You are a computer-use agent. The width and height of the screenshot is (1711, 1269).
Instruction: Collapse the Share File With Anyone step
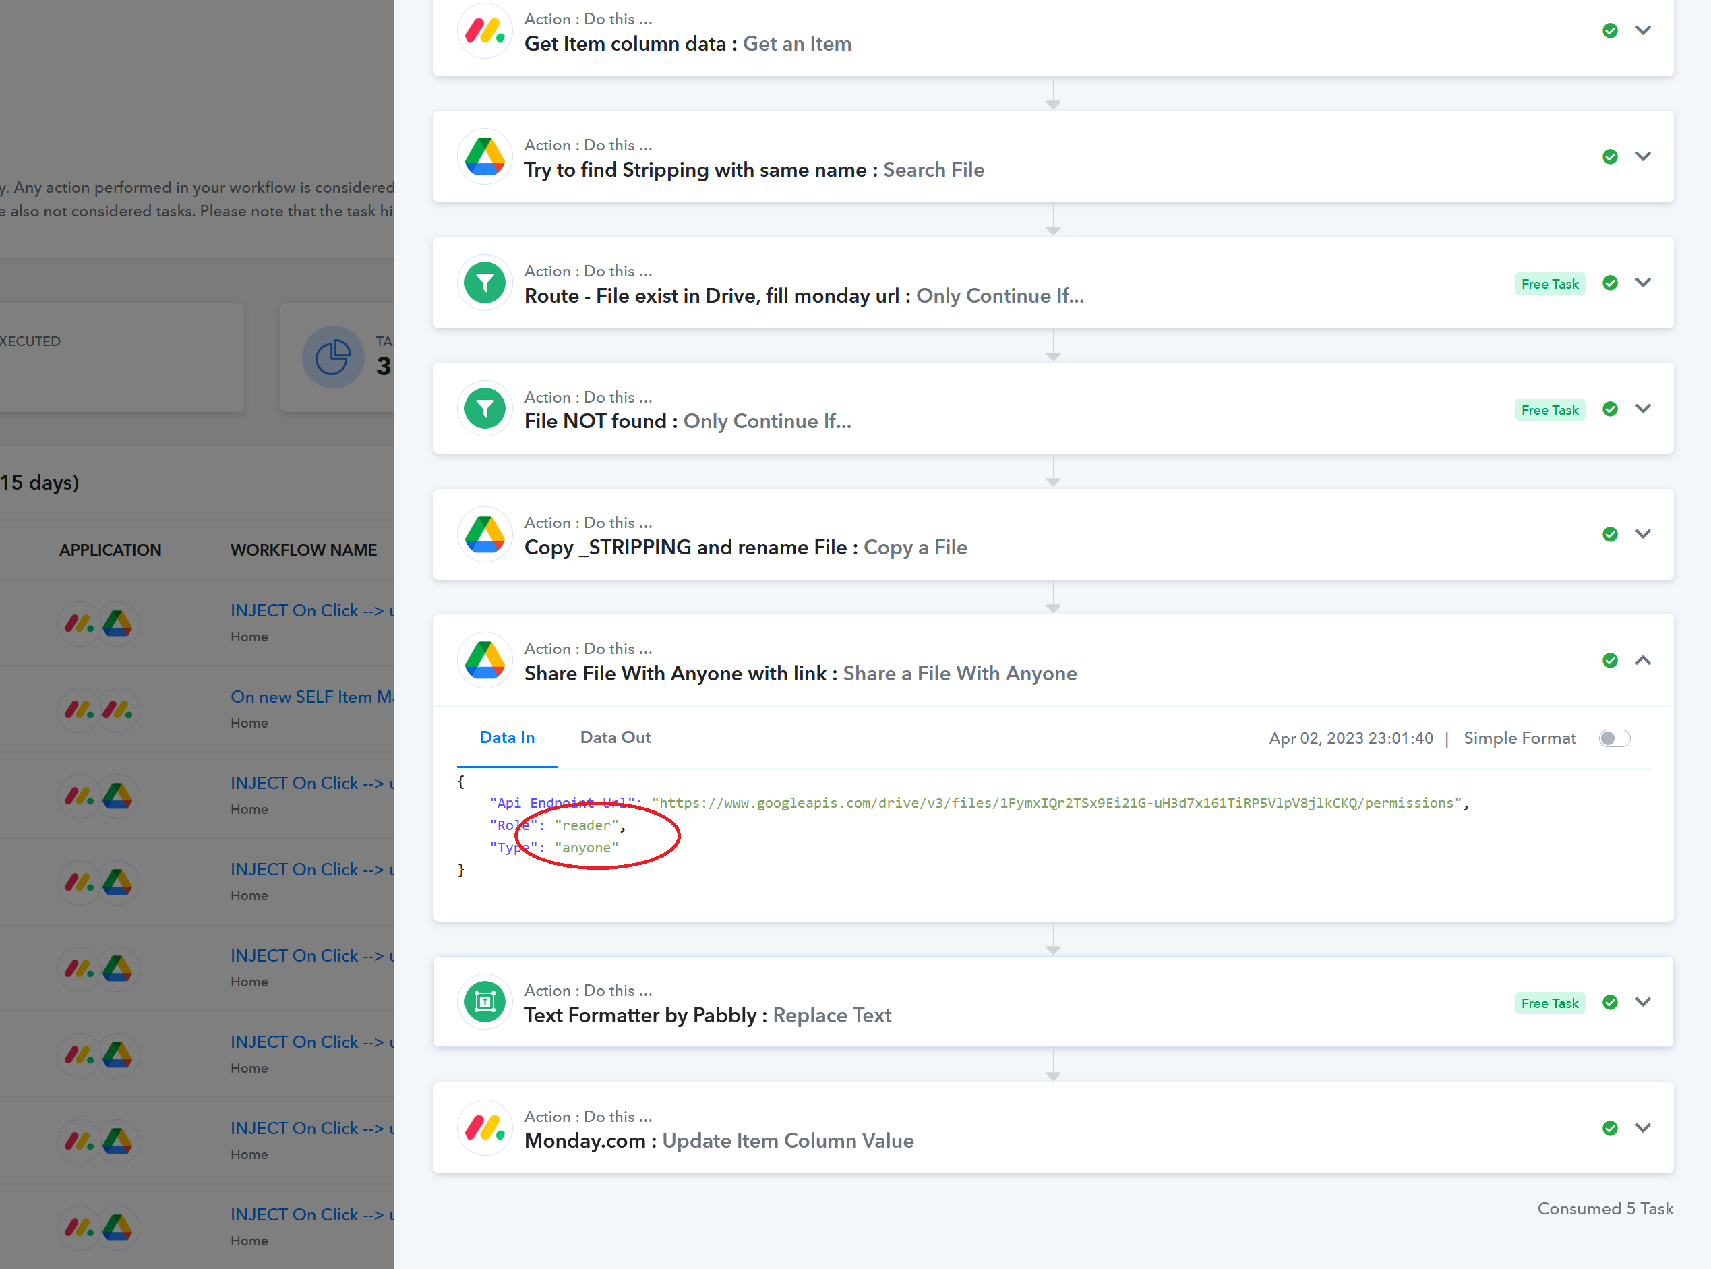(1643, 660)
